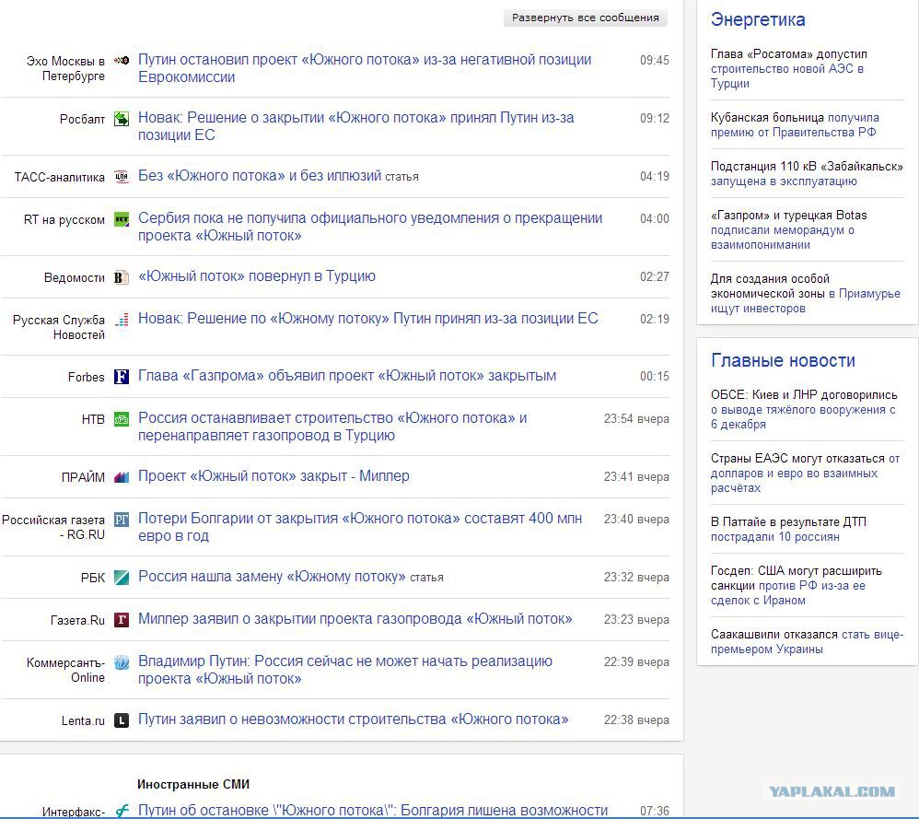Open «Газпром» и турецкая Botas story
The image size is (919, 819).
789,229
